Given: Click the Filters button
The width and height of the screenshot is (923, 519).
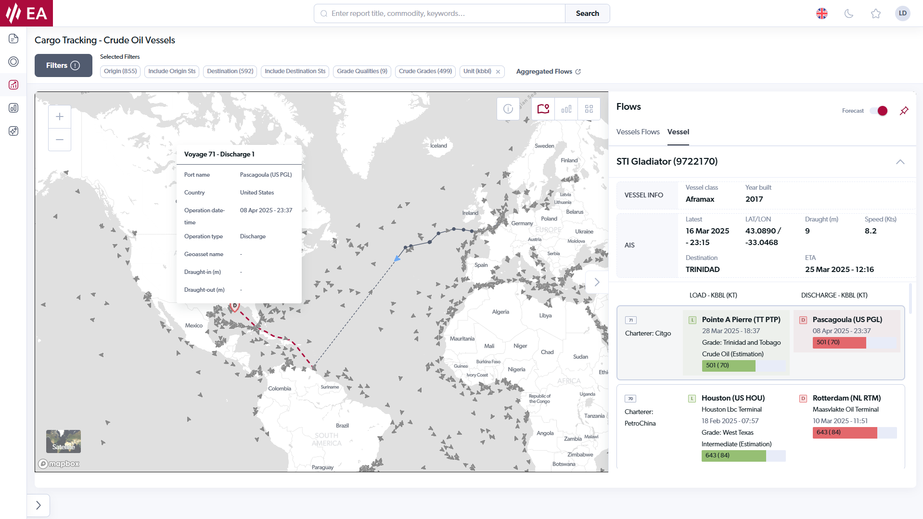Looking at the screenshot, I should click(63, 65).
